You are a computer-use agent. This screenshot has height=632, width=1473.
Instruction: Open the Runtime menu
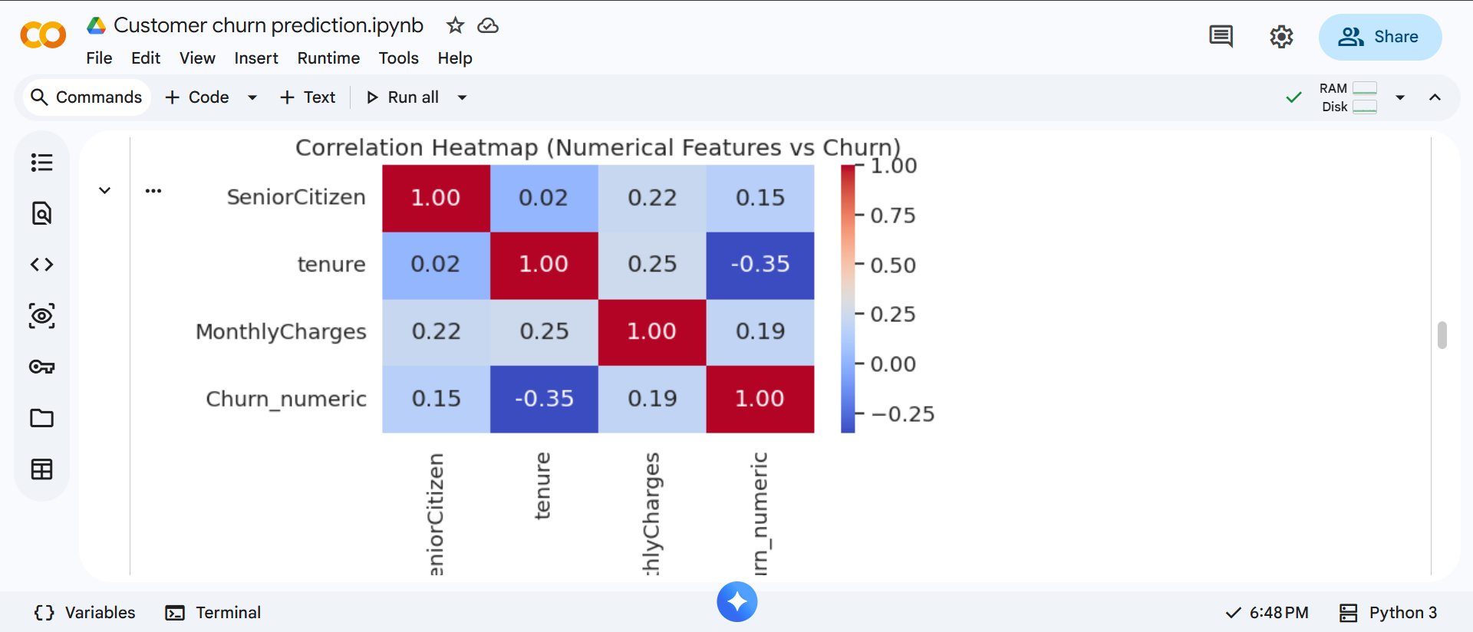328,58
